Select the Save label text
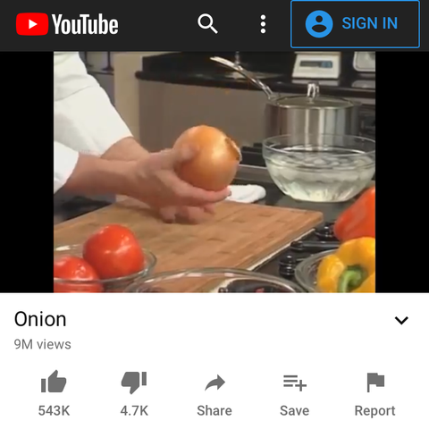This screenshot has width=429, height=429. click(295, 411)
